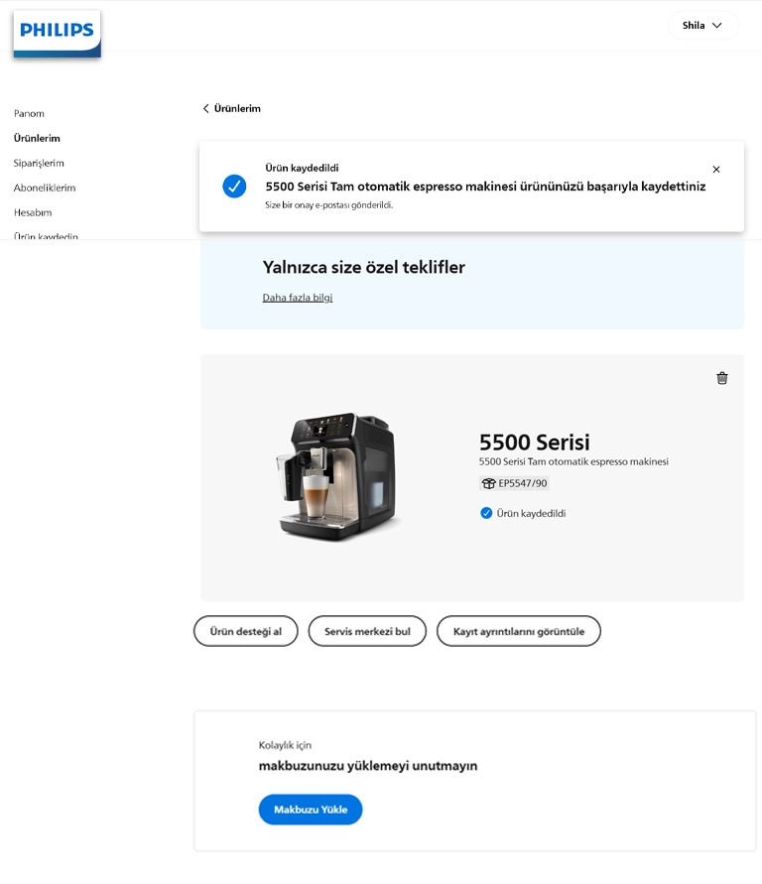Image resolution: width=762 pixels, height=884 pixels.
Task: Click the Servis merkezi bul button
Action: (x=367, y=631)
